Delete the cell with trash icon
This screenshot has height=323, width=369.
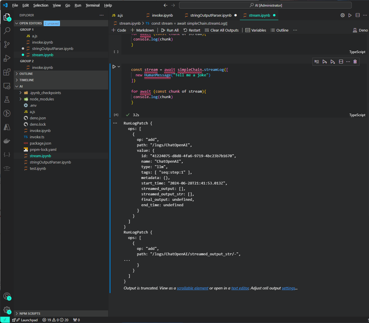355,62
